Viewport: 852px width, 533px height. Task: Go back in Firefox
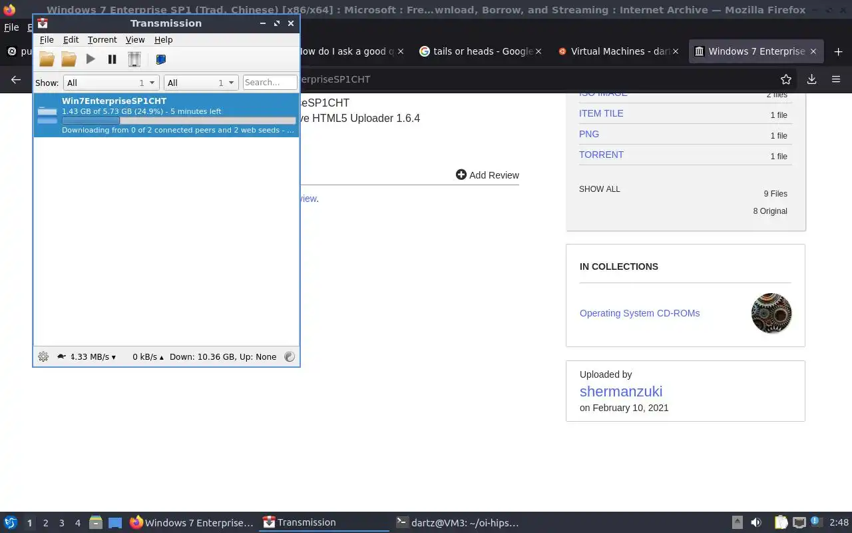point(16,79)
